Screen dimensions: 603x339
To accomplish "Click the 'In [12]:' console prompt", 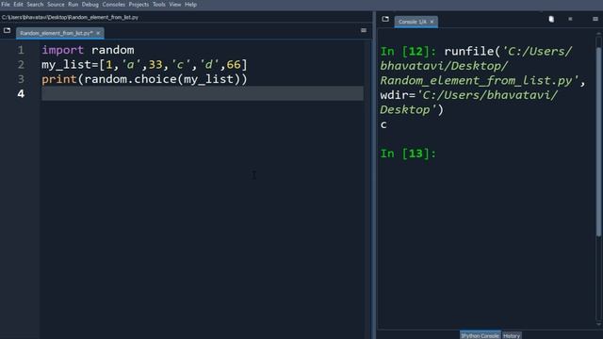I will (x=408, y=52).
